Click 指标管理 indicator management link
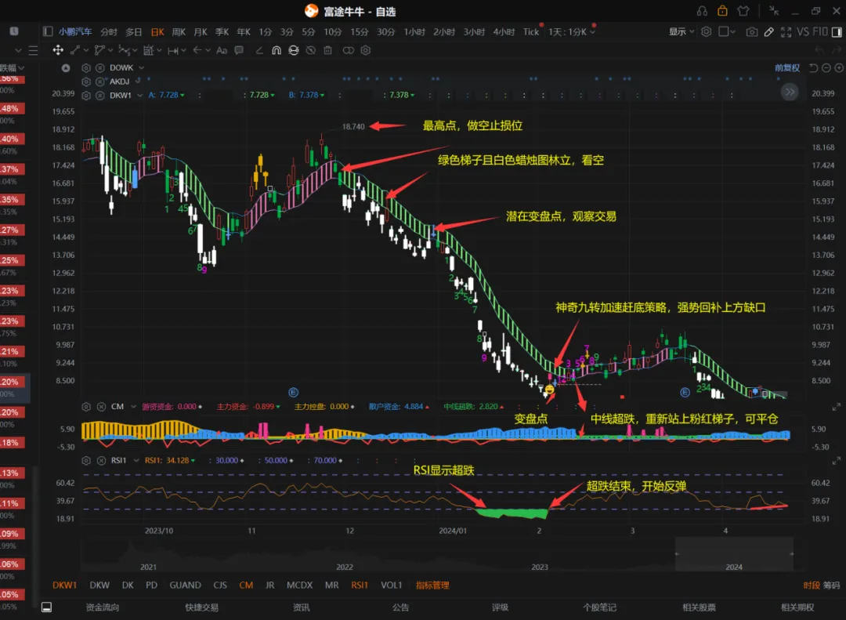Viewport: 846px width, 620px height. pos(432,585)
